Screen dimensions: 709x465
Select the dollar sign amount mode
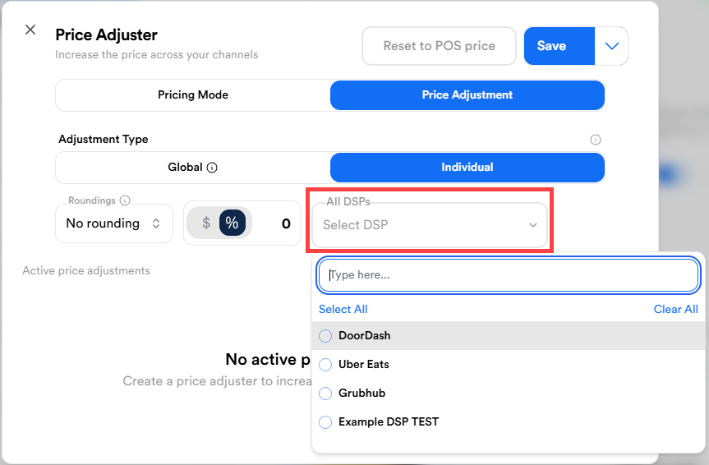pos(206,223)
